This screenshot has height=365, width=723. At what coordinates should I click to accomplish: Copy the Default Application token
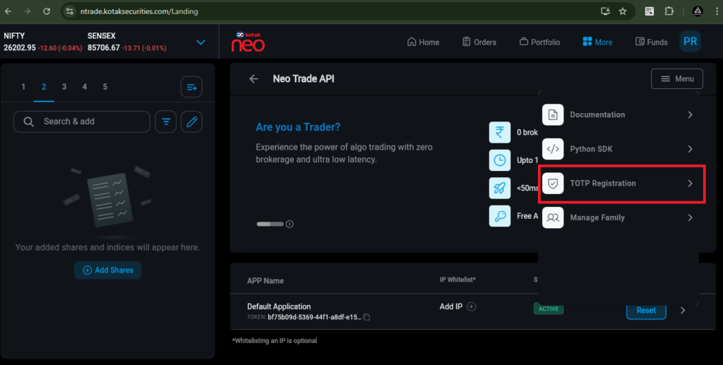[x=366, y=317]
